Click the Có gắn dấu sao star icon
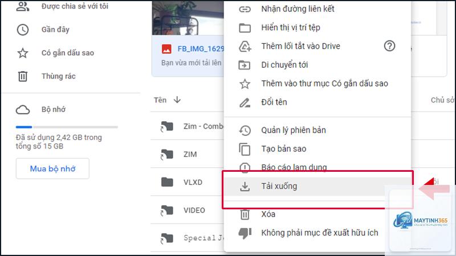This screenshot has height=256, width=456. [23, 53]
